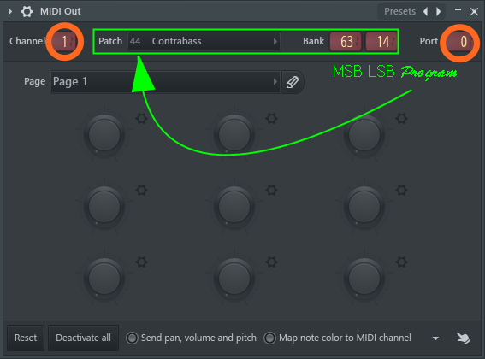Image resolution: width=485 pixels, height=359 pixels.
Task: Open gear settings of top-left knob
Action: [142, 119]
